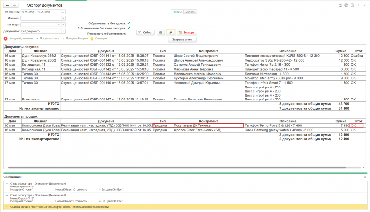Image resolution: width=370 pixels, height=212 pixels.
Task: Expand the Тип вещи dropdown arrow
Action: (x=59, y=25)
